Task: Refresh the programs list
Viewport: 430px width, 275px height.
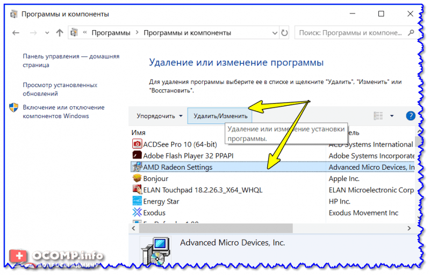Action: (284, 33)
